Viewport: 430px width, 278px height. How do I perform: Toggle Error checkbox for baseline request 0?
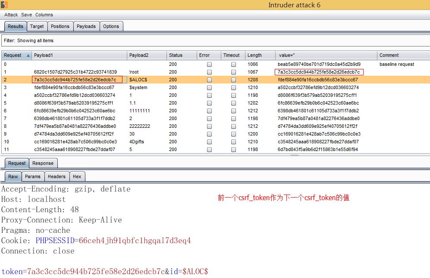pos(209,65)
